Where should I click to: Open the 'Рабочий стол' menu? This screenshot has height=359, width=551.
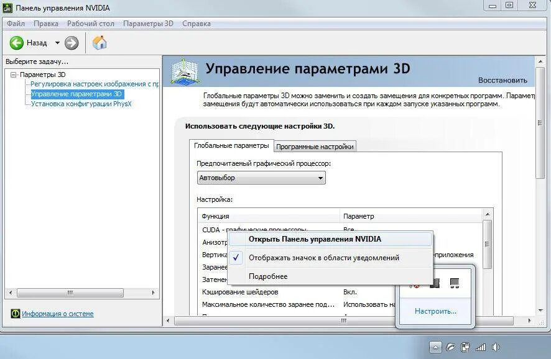(91, 24)
